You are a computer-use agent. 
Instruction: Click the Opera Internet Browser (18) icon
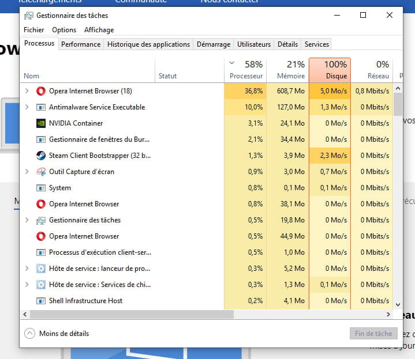(41, 91)
